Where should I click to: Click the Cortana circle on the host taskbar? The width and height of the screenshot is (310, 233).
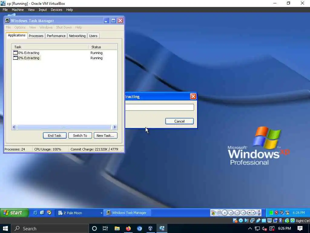pyautogui.click(x=94, y=228)
